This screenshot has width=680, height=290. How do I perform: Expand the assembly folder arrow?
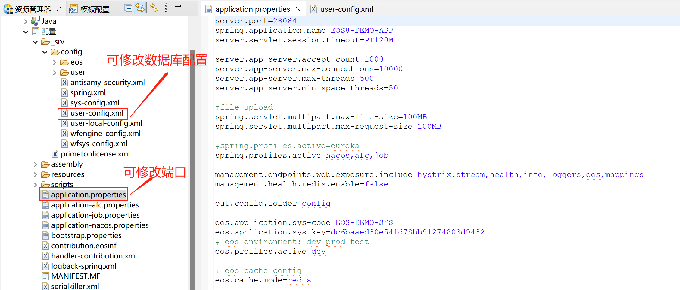tap(35, 164)
